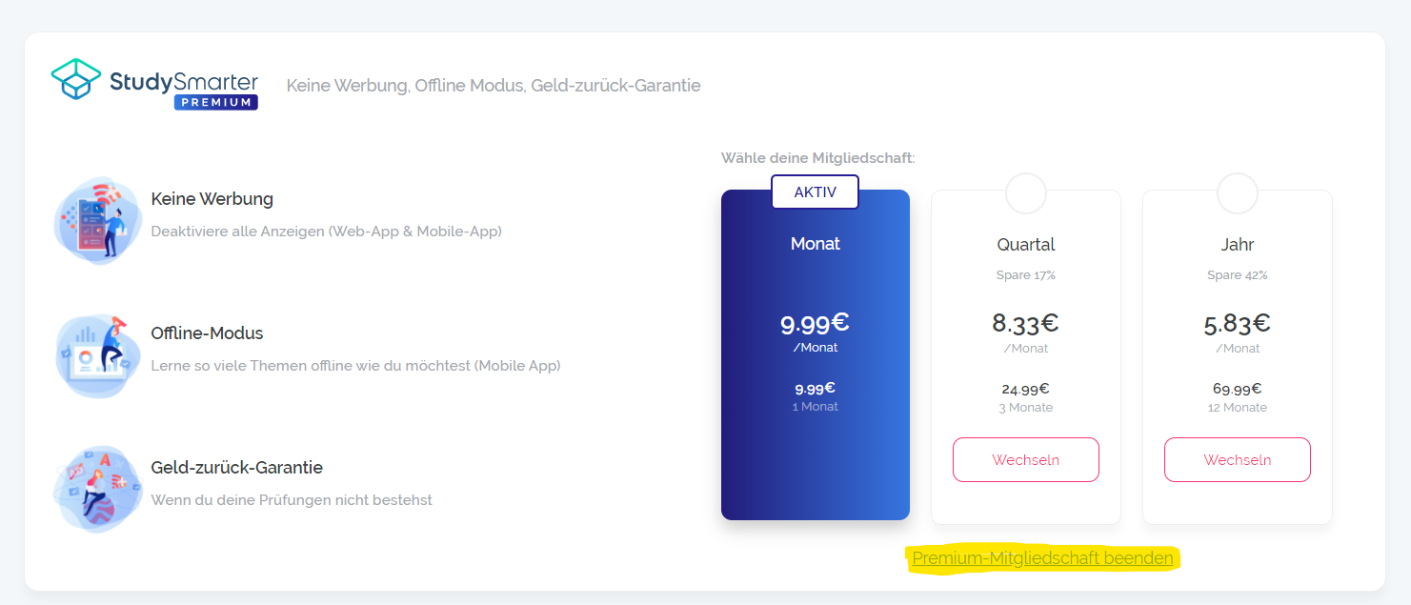The height and width of the screenshot is (605, 1411).
Task: Open the Quartal pricing card details
Action: pos(1026,353)
